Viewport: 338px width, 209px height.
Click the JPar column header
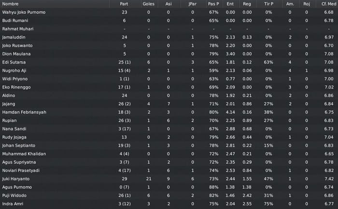(193, 4)
